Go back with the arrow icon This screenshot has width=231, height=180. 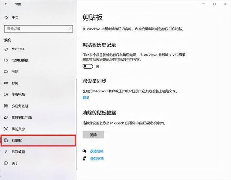[x=6, y=4]
